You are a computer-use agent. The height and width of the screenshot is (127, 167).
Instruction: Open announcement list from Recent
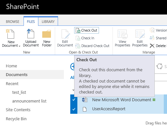click(29, 101)
